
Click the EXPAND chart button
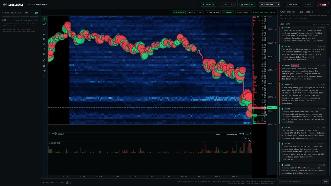228,12
